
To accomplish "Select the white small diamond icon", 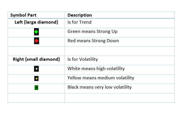I will click(x=36, y=69).
